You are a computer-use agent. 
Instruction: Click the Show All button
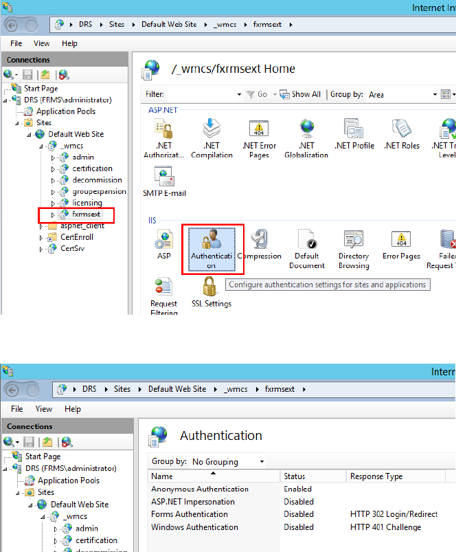coord(300,94)
